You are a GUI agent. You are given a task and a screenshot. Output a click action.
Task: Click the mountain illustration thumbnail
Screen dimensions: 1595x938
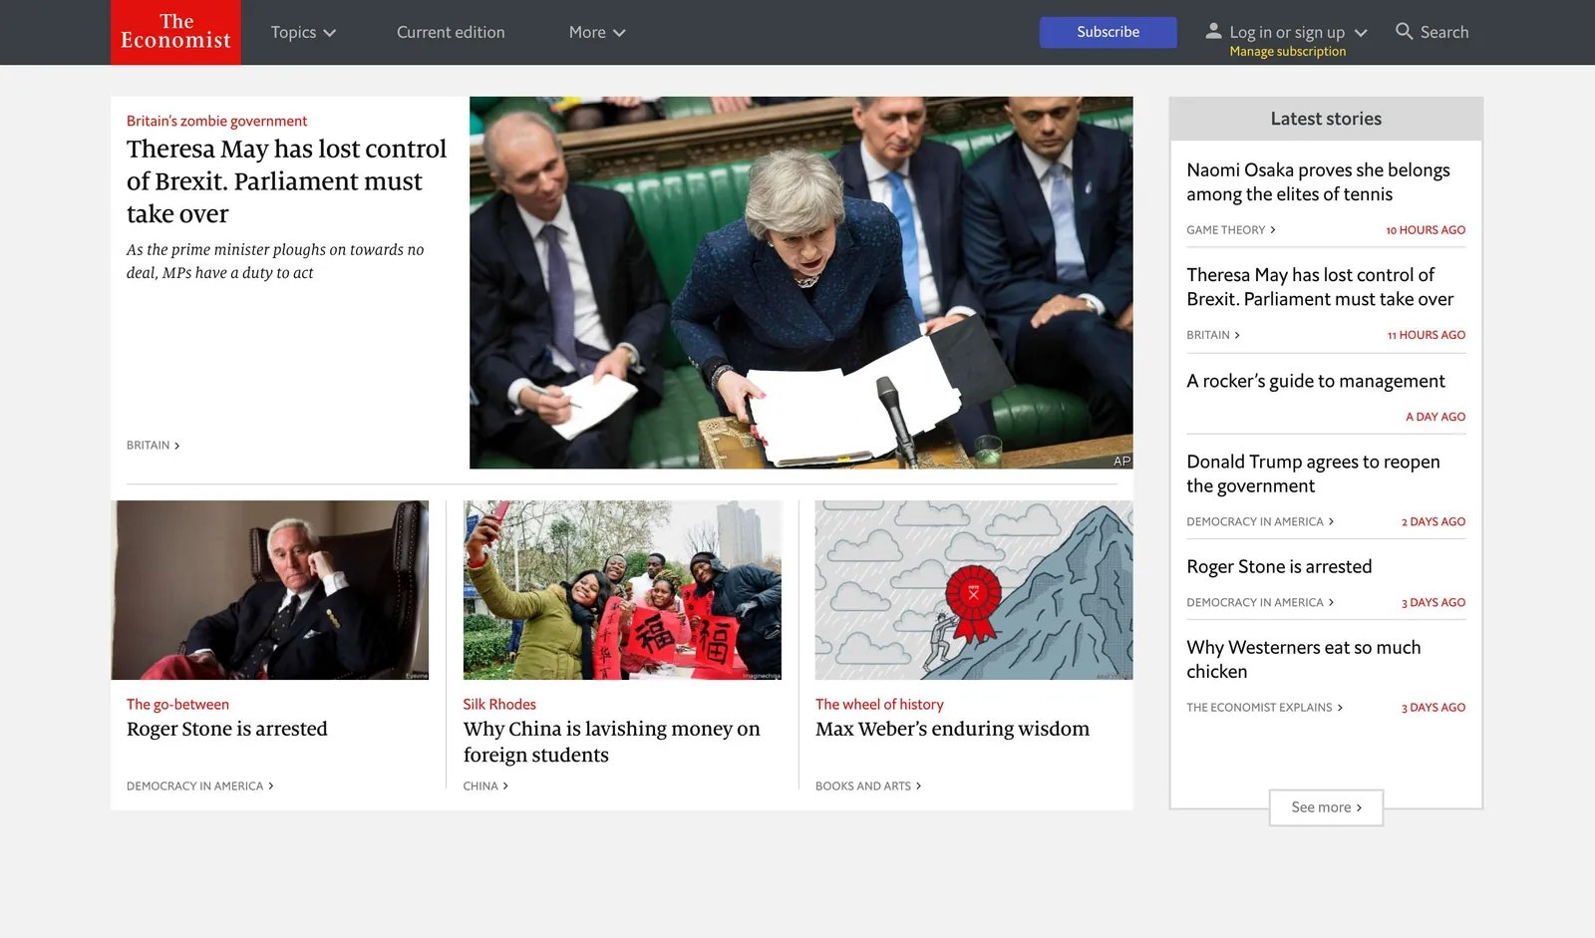coord(974,590)
